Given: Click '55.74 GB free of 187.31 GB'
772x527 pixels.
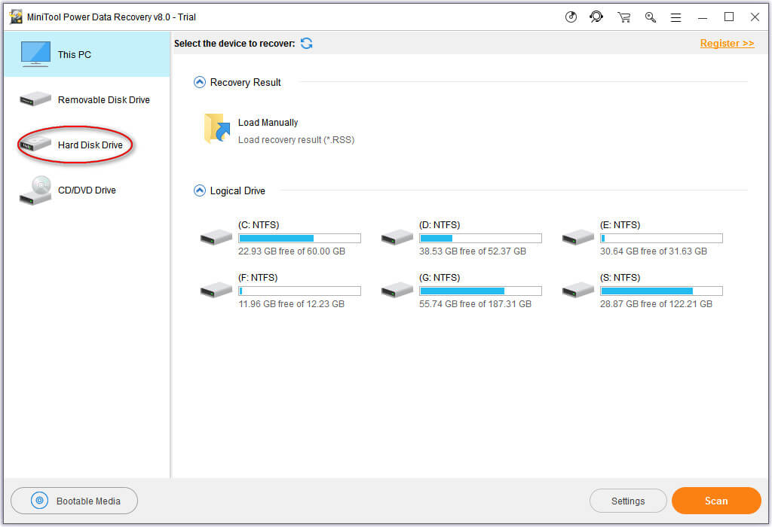Looking at the screenshot, I should tap(475, 304).
